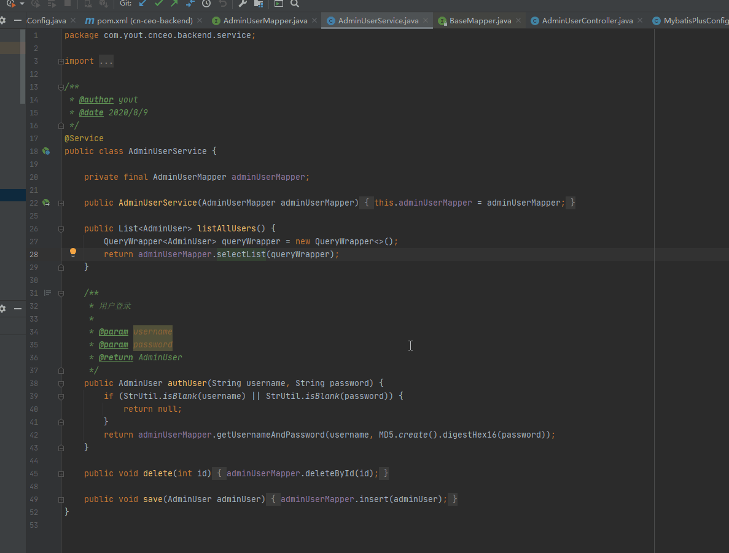Click the @param tag for username
The image size is (729, 553).
pos(114,331)
